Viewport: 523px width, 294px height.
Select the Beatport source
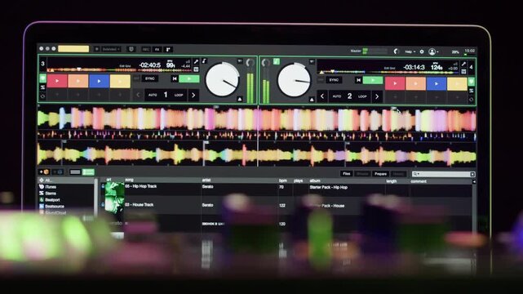[52, 200]
